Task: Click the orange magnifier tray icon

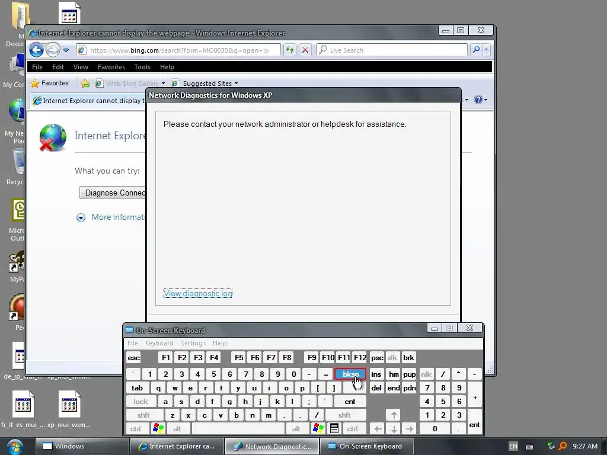Action: pyautogui.click(x=563, y=446)
